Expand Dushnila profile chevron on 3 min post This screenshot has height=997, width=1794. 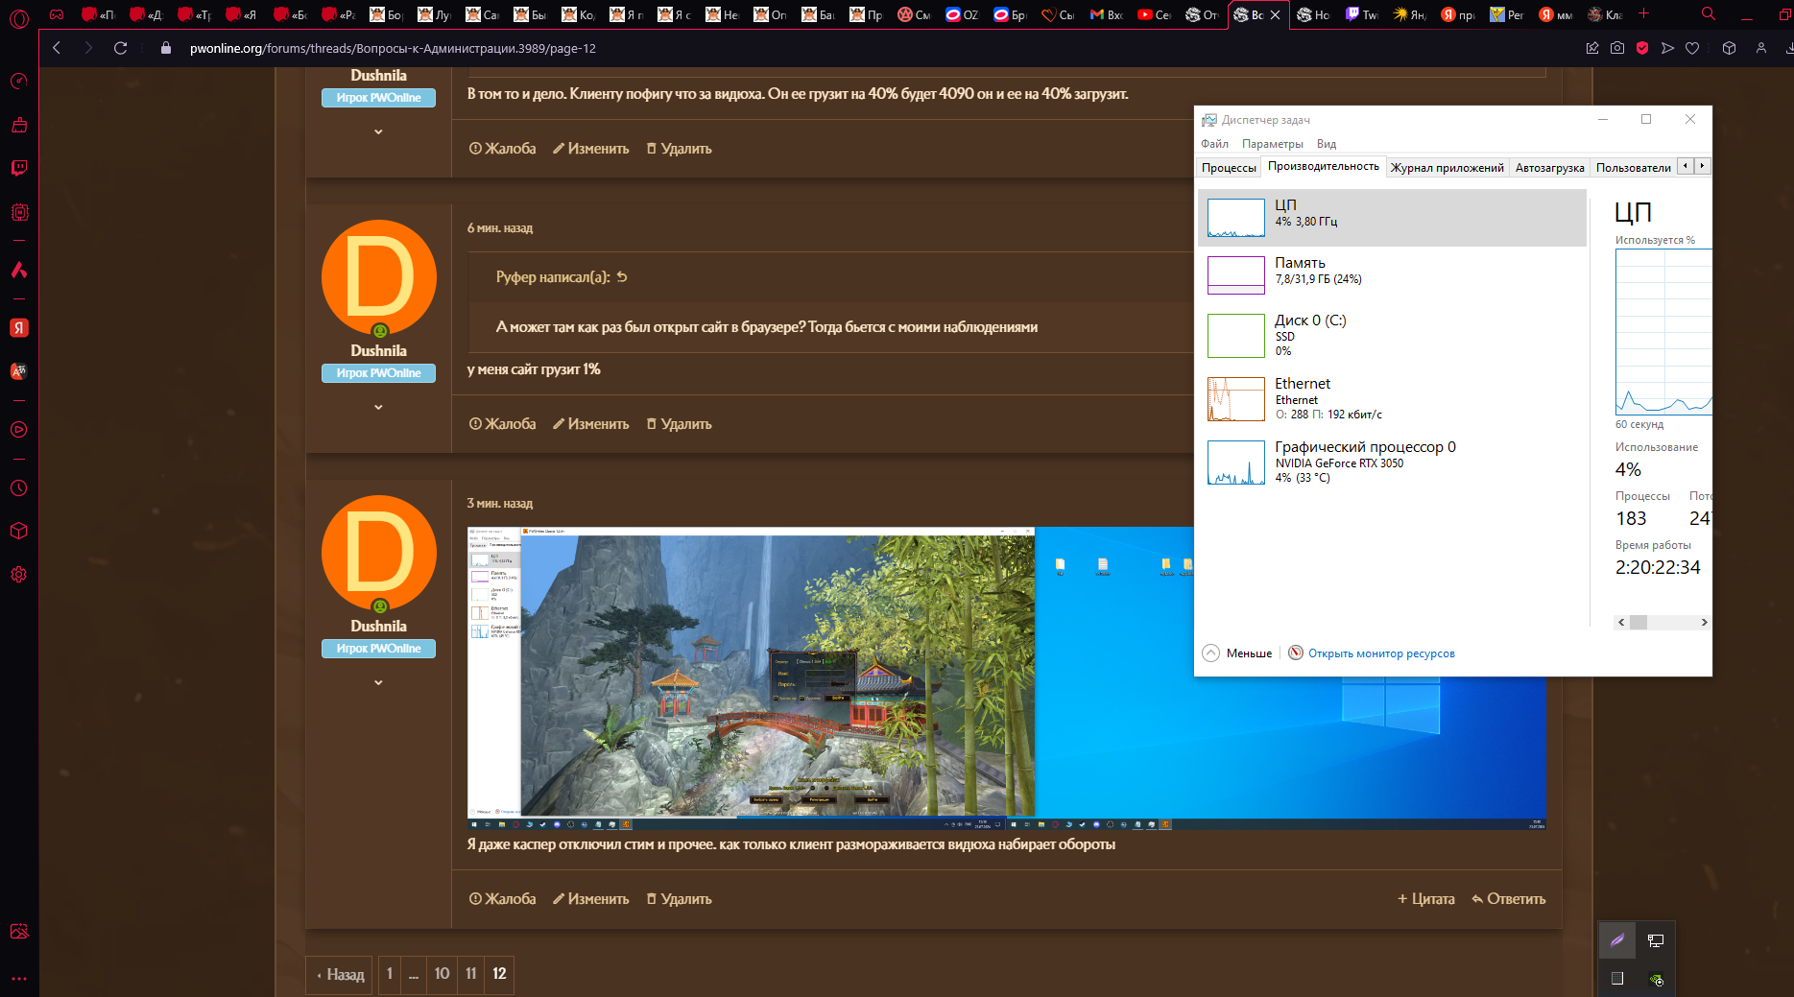click(x=378, y=682)
